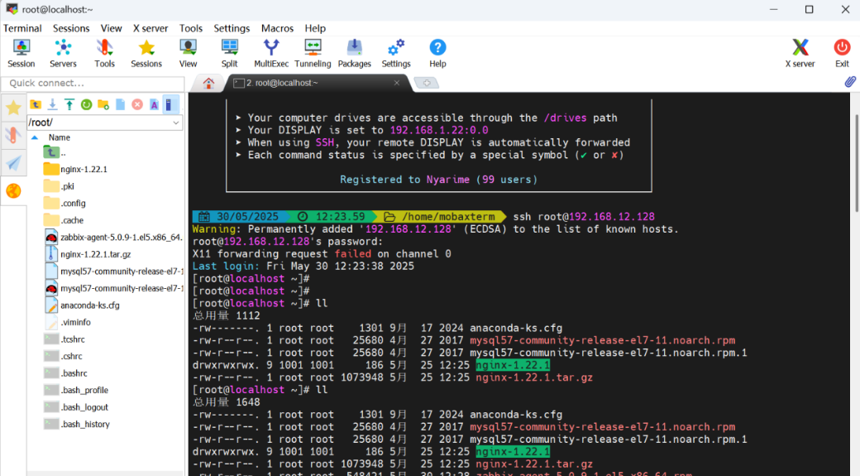Create a new folder in SFTP toolbar

103,104
